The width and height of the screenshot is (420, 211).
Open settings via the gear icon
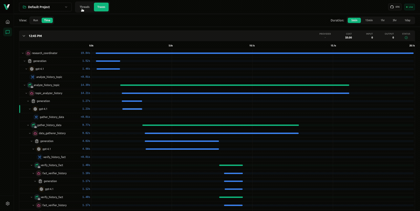point(7,203)
